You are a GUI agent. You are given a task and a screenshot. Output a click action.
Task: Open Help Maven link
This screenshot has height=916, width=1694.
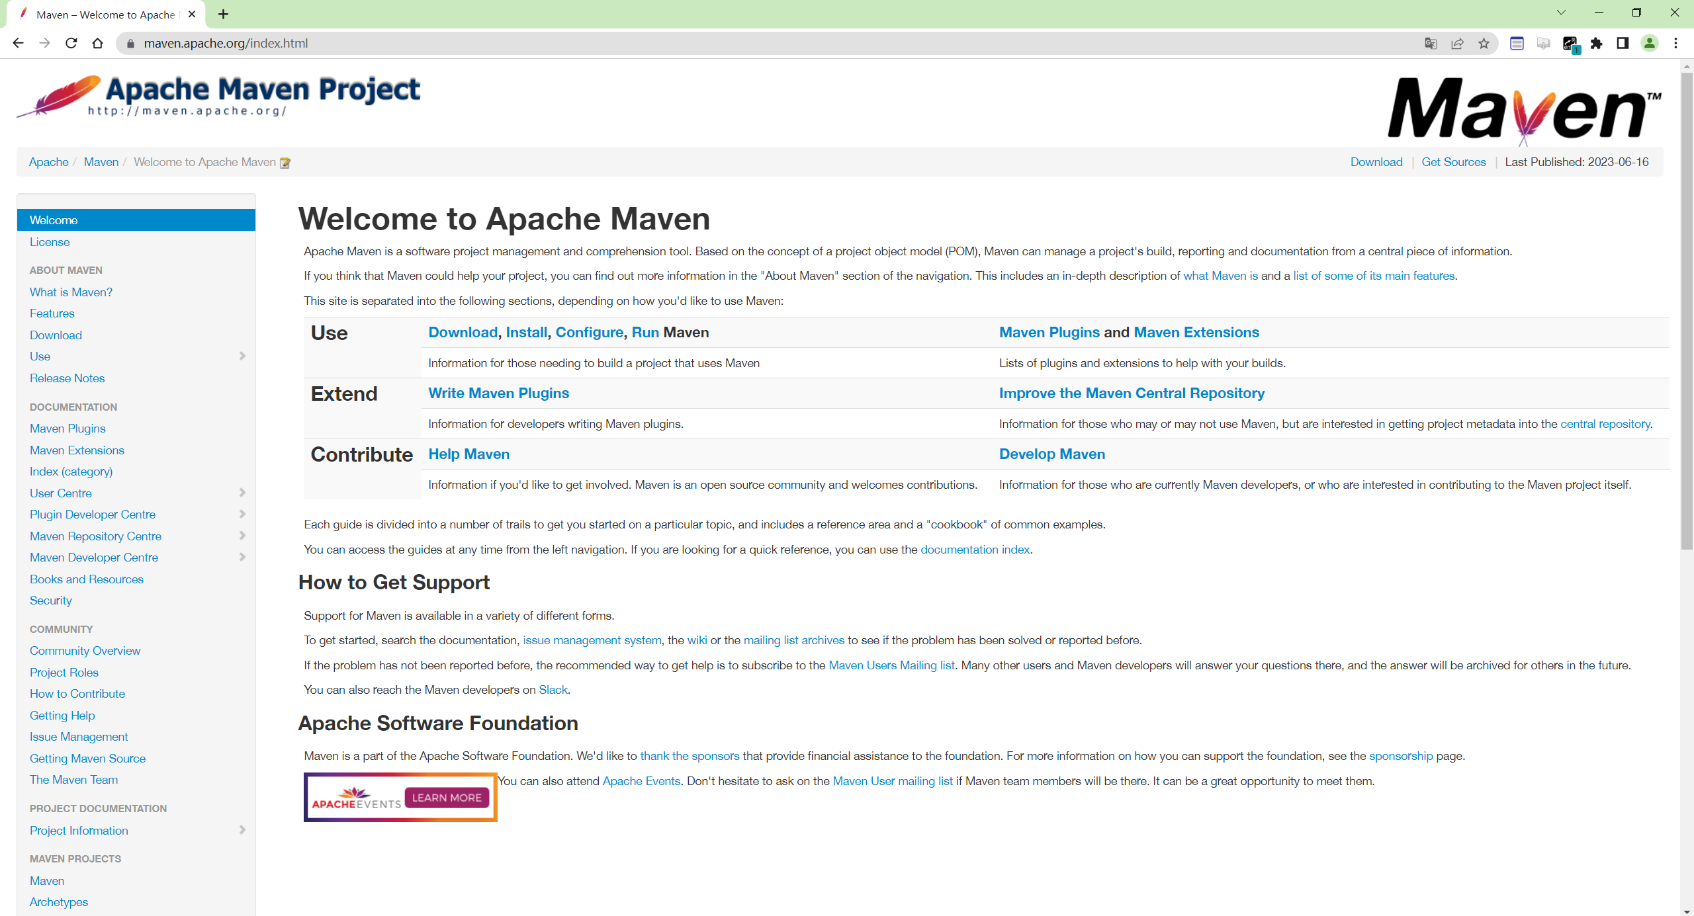tap(469, 454)
